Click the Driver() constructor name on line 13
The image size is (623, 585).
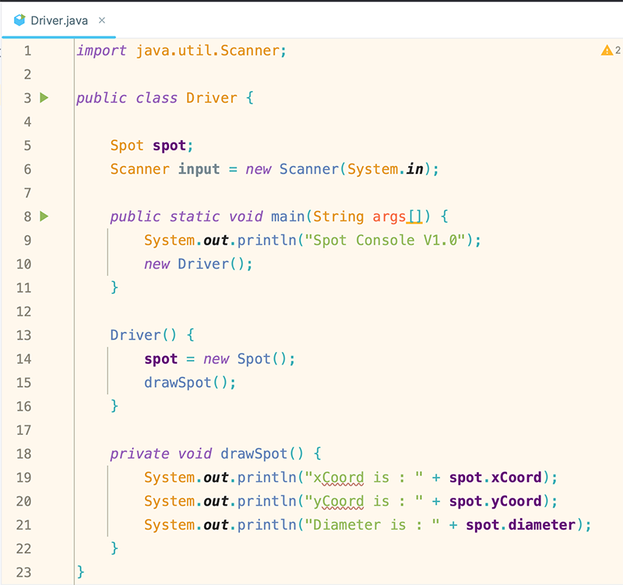pyautogui.click(x=131, y=336)
